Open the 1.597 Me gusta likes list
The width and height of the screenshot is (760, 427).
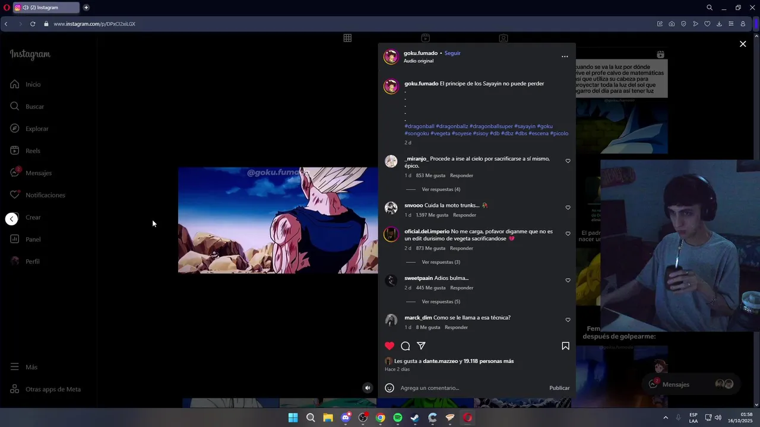[x=432, y=215]
